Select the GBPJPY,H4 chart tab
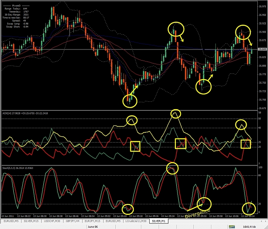 (72, 221)
